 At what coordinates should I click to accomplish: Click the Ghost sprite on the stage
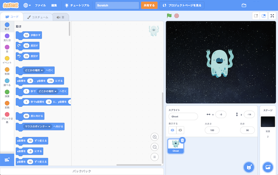coord(220,63)
